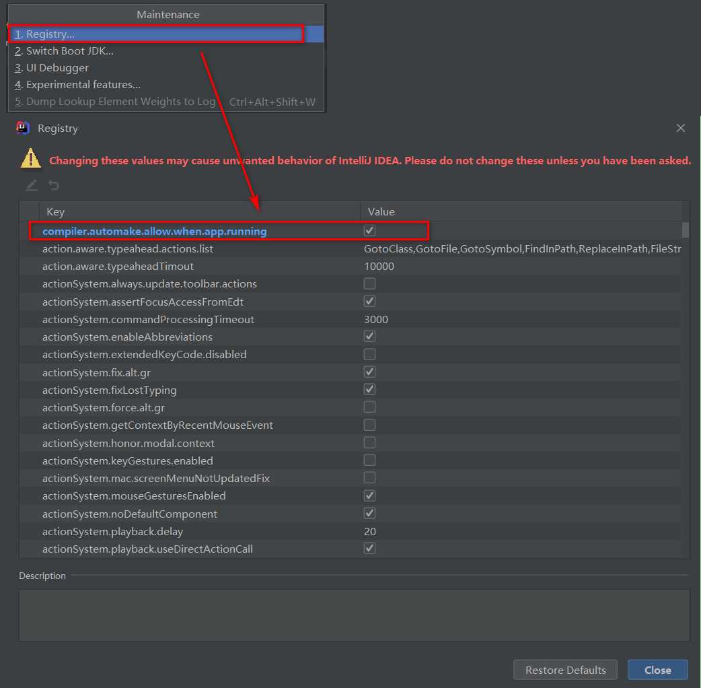The image size is (701, 688).
Task: Select the actionSystem.always.update.toolbar.actions key
Action: click(149, 283)
